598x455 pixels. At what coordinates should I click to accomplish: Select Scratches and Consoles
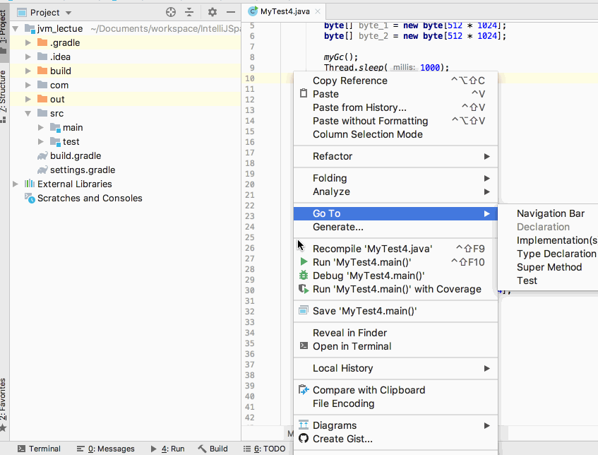[x=90, y=198]
